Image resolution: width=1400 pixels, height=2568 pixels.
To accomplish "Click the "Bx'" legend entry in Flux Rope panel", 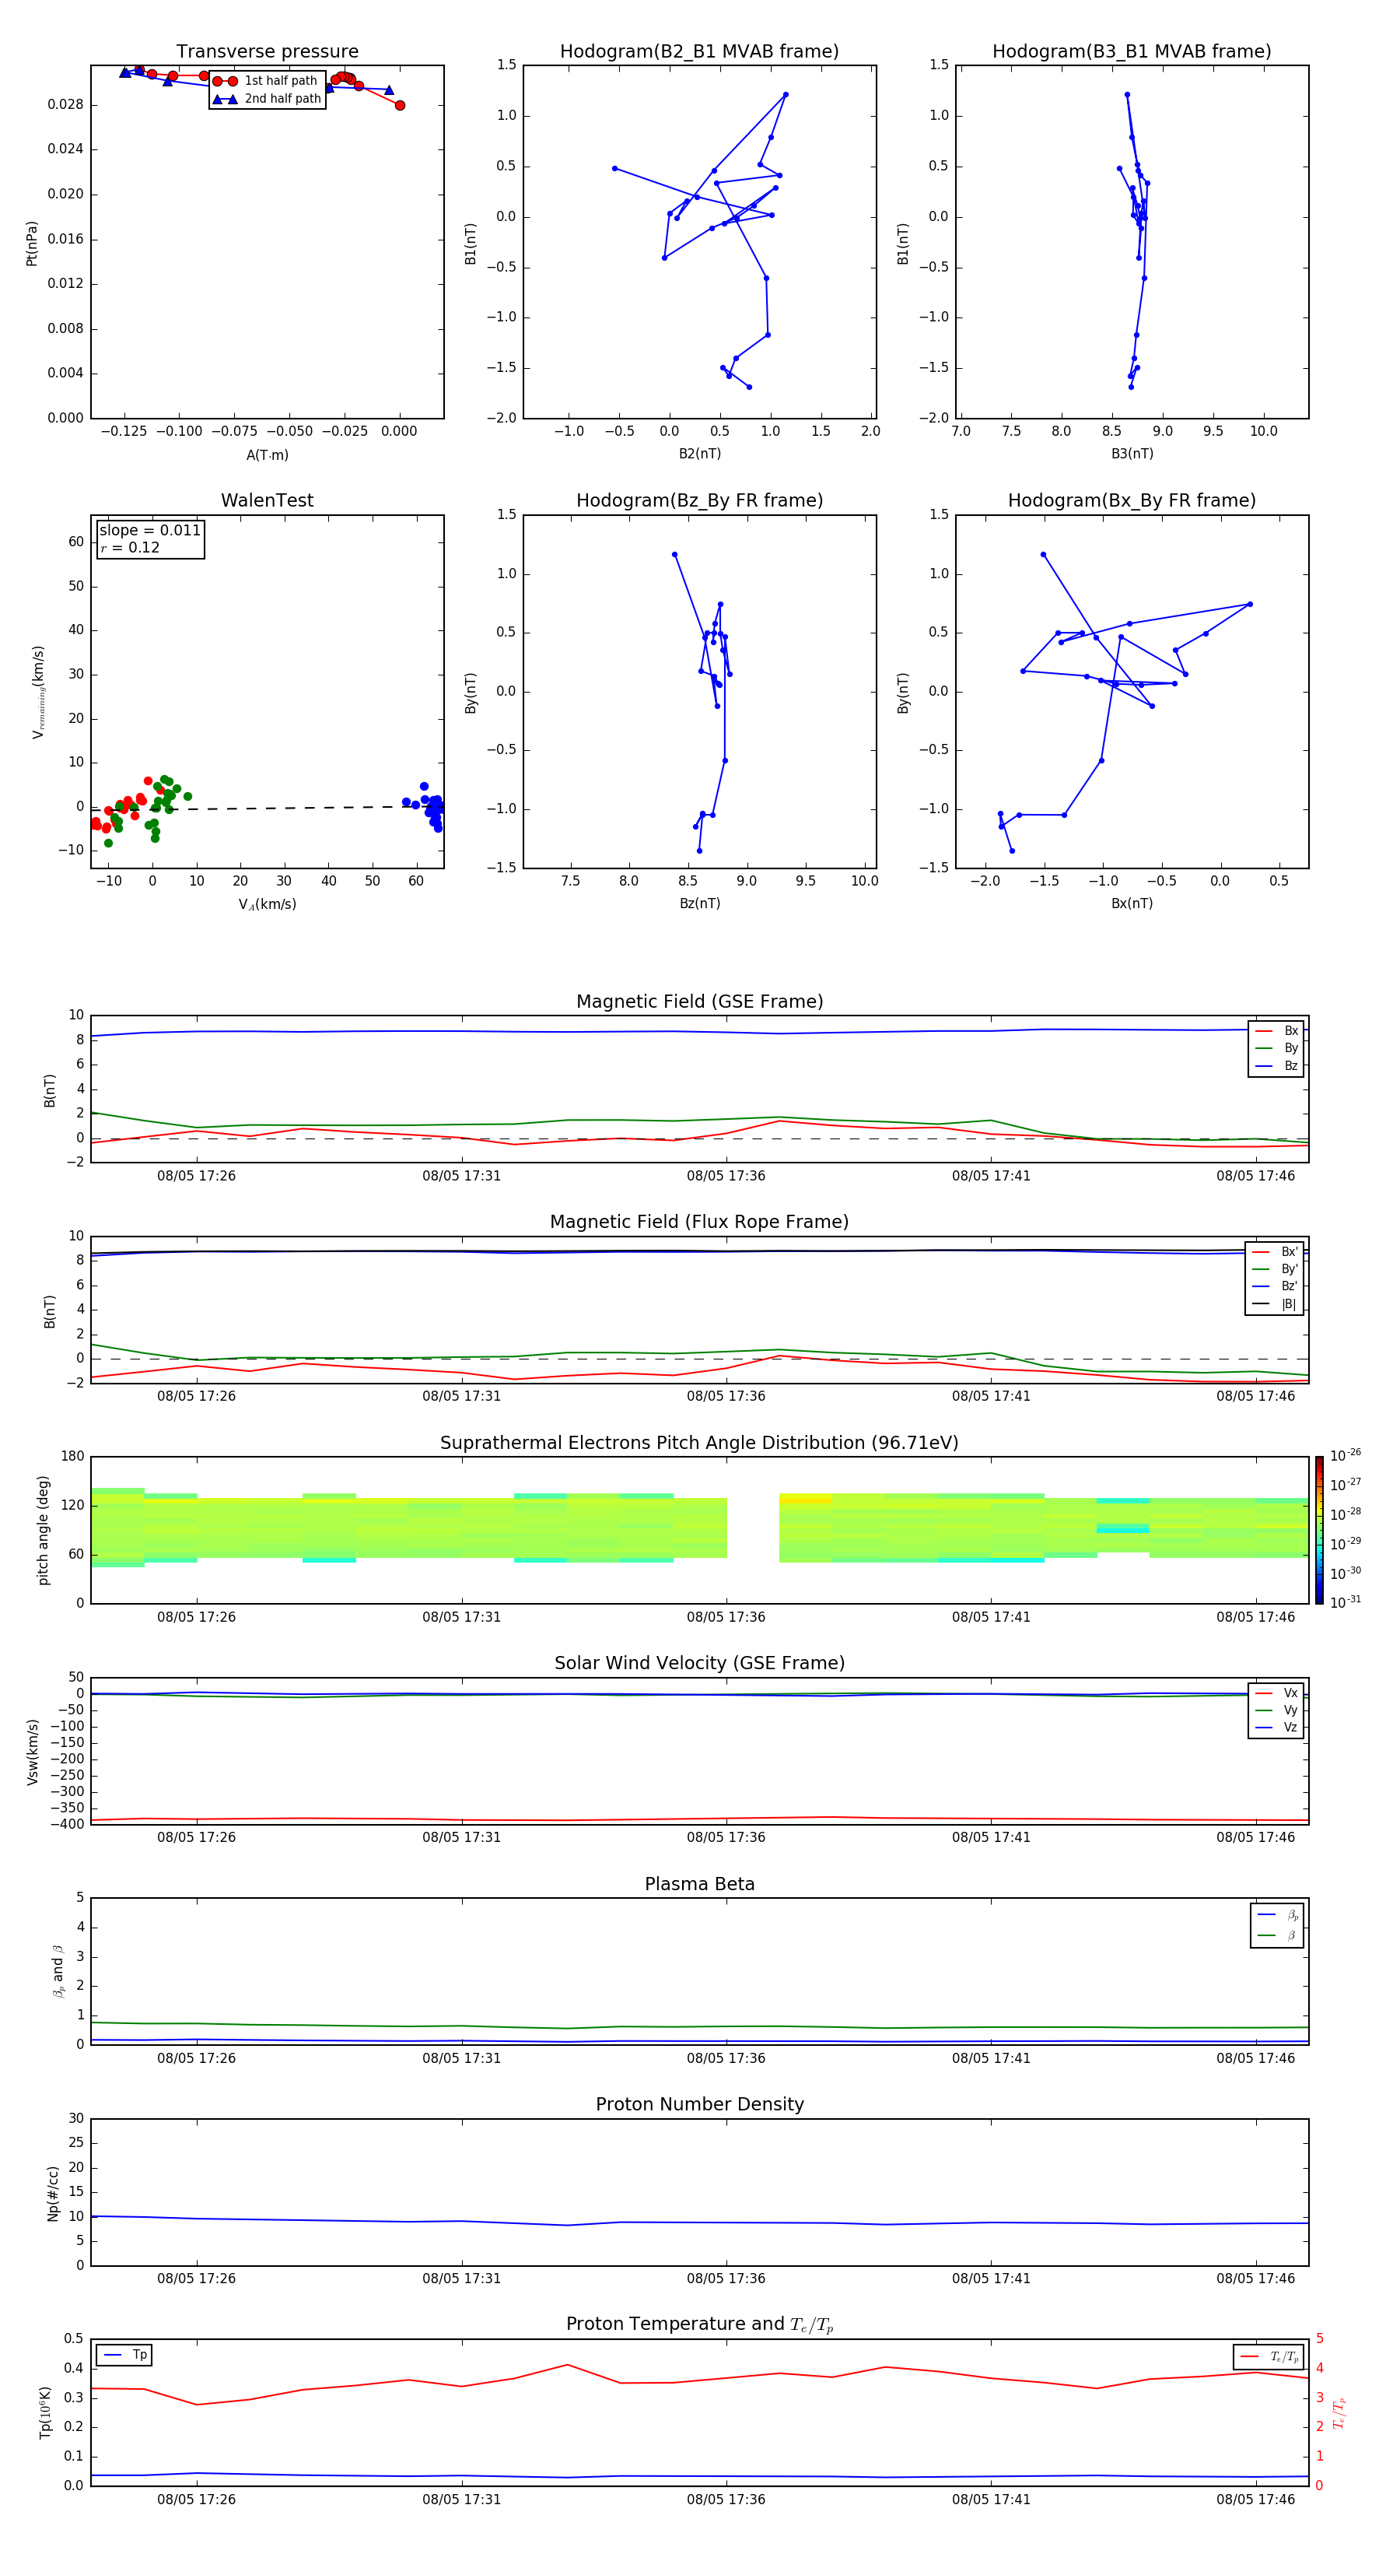I will [1275, 1252].
